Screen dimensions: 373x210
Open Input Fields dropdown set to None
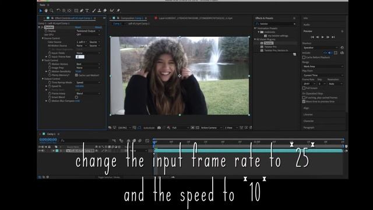(88, 53)
